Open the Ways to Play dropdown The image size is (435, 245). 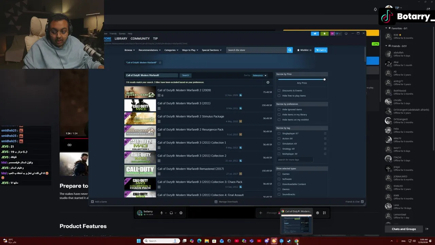[x=190, y=50]
